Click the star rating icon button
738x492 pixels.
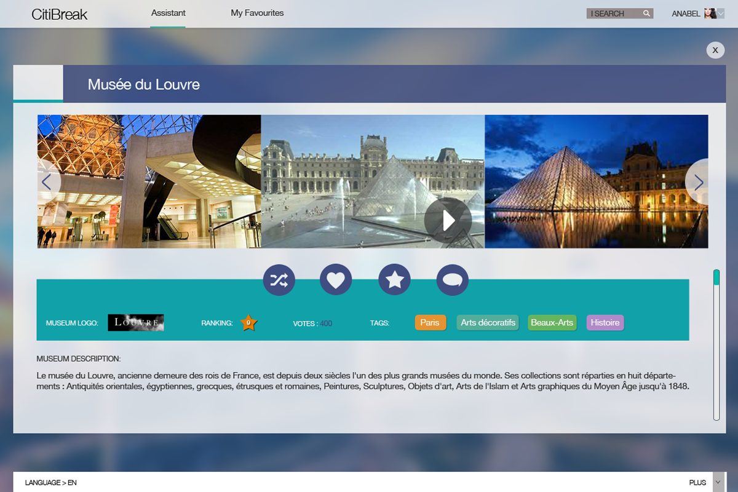pyautogui.click(x=394, y=280)
